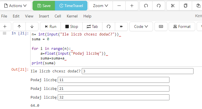This screenshot has width=202, height=109.
Task: Click the Tab completion button
Action: click(x=92, y=26)
